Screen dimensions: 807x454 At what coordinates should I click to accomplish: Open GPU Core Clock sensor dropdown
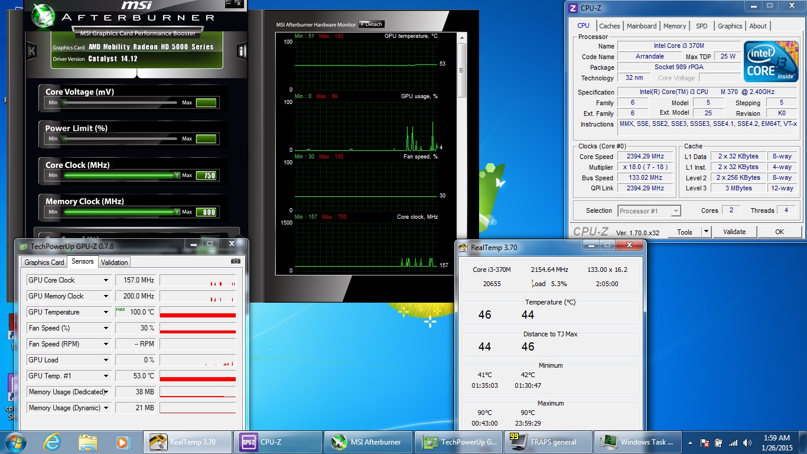(x=106, y=280)
